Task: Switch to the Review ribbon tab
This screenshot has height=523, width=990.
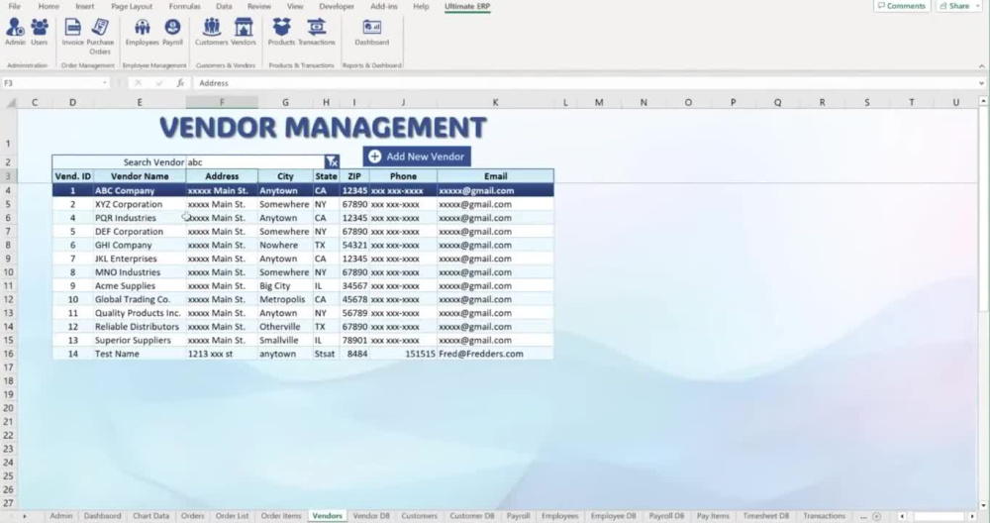Action: pos(258,6)
